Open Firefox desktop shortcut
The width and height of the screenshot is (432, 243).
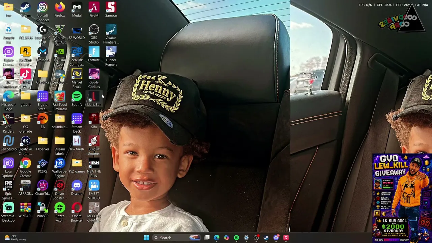pyautogui.click(x=60, y=10)
